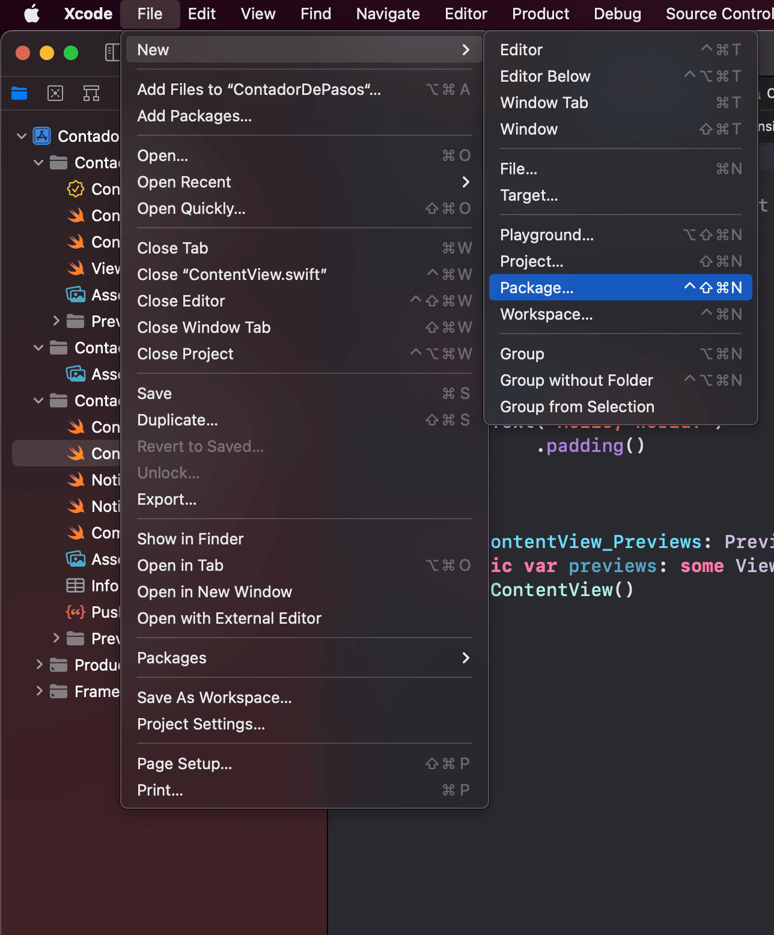Open the Product menu
Screen dimensions: 774x935
(x=540, y=14)
